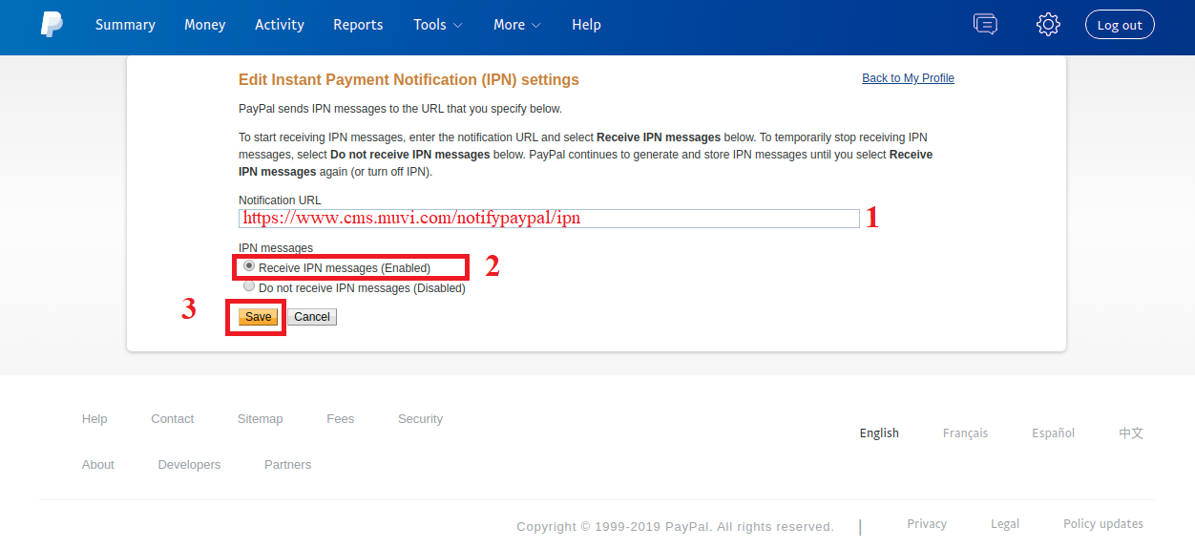Click the Copyright 1999-2019 PayPal text
Image resolution: width=1195 pixels, height=548 pixels.
(675, 527)
